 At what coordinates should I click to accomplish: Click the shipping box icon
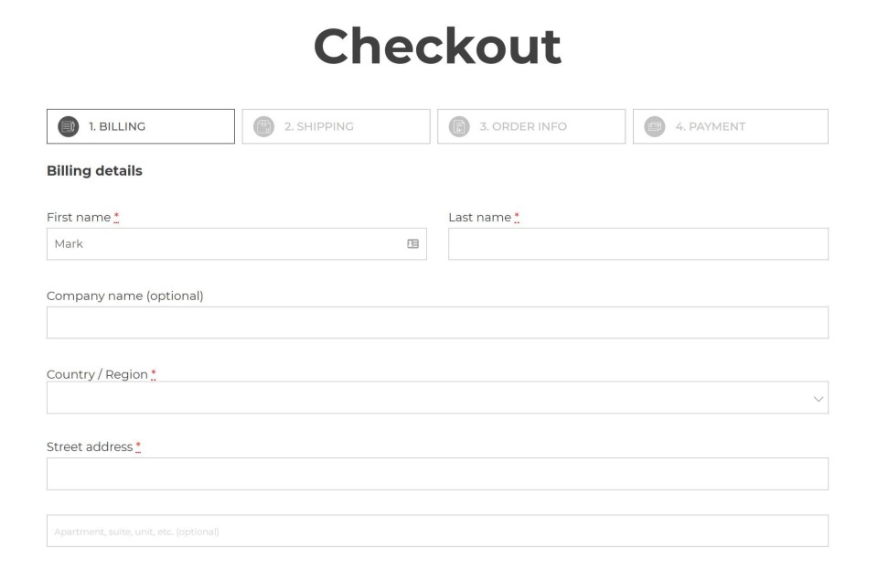tap(263, 126)
